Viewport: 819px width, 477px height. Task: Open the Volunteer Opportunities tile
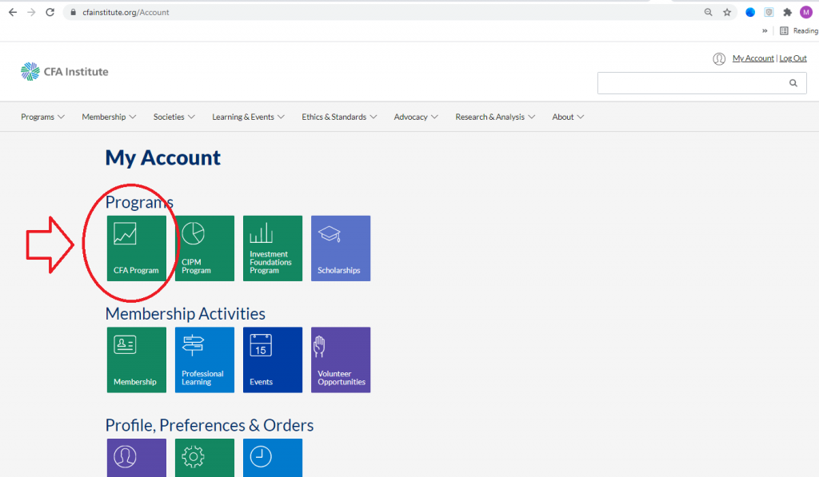coord(341,360)
